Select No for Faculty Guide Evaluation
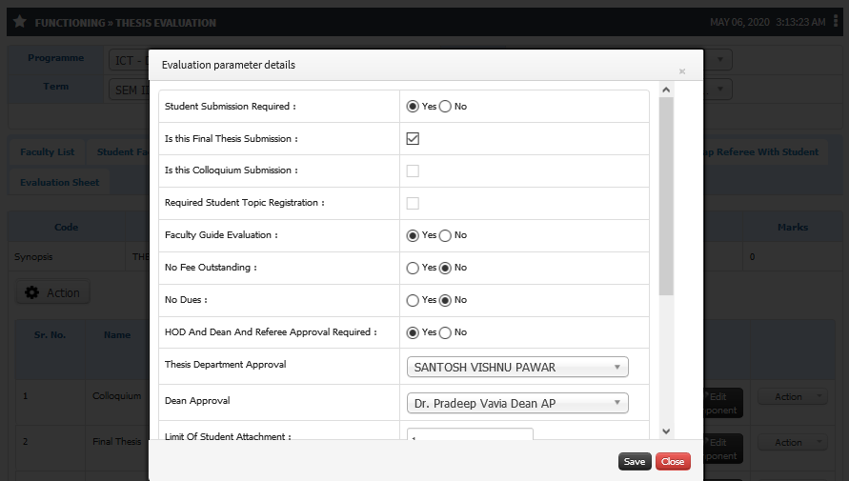Image resolution: width=849 pixels, height=481 pixels. pos(445,235)
